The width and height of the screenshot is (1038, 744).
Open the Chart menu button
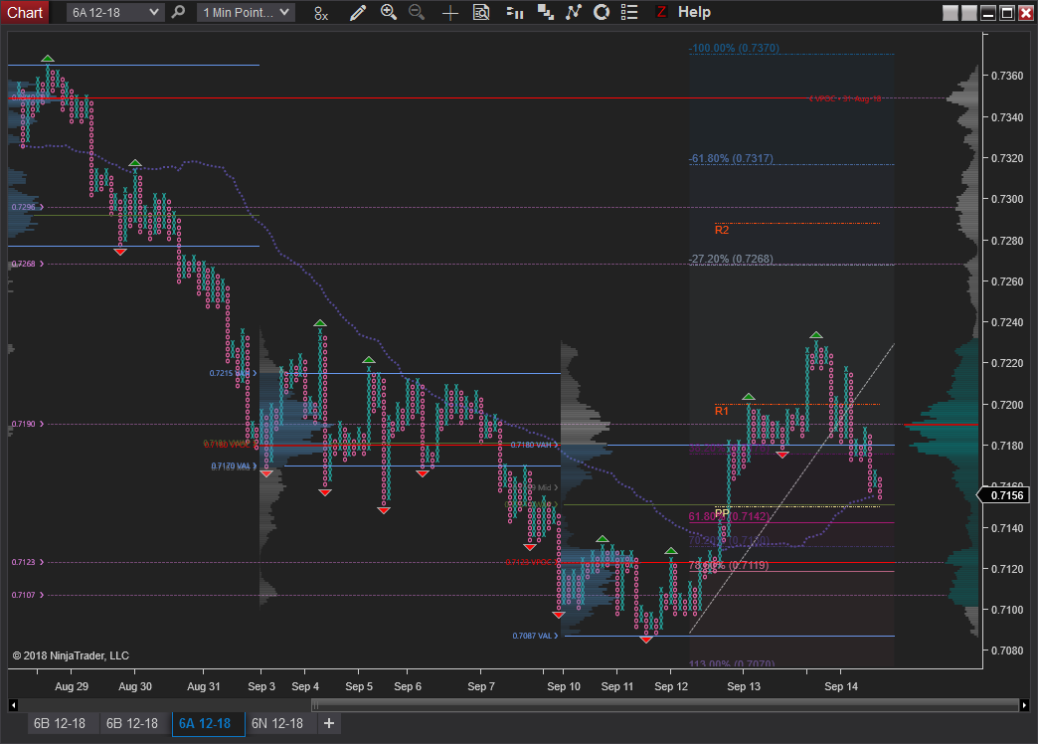(x=25, y=12)
